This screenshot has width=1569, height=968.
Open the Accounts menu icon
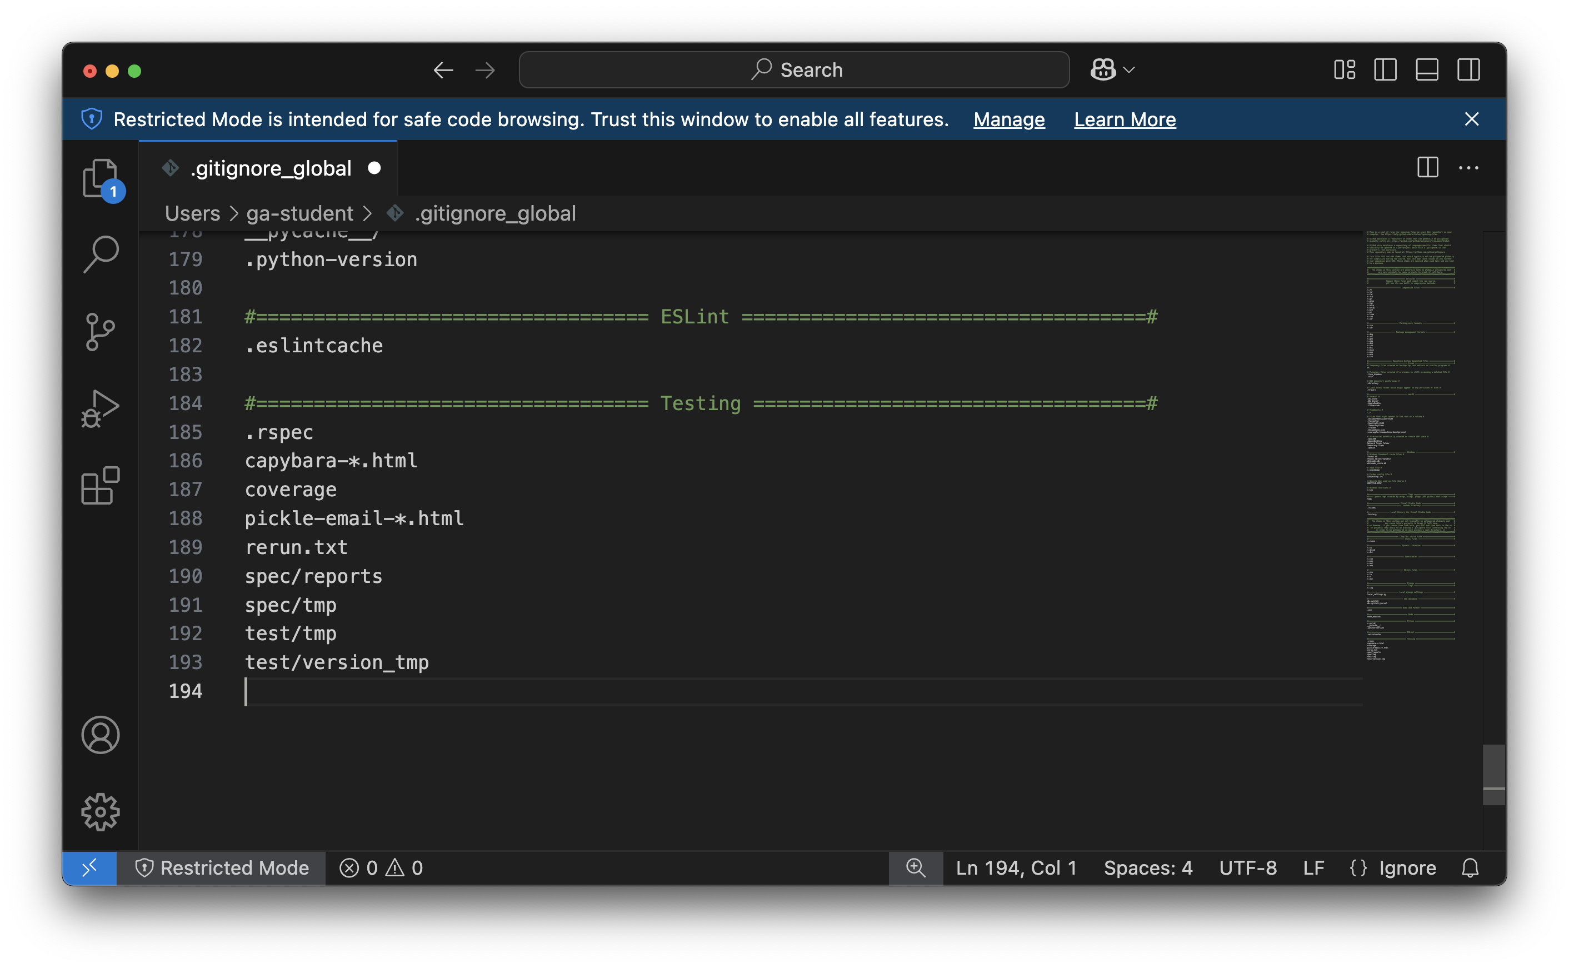(101, 734)
